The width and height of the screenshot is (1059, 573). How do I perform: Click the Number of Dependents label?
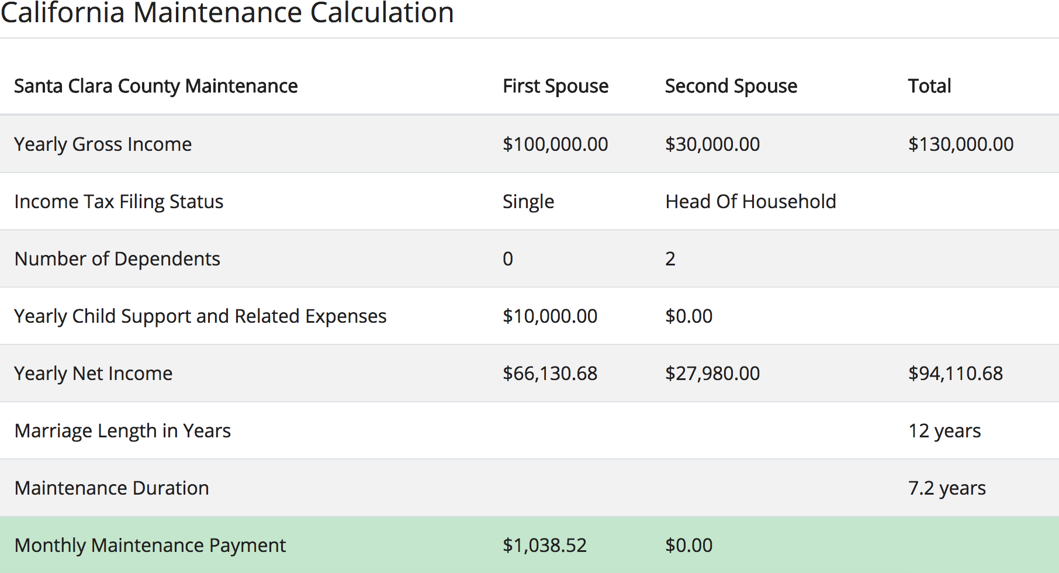click(117, 258)
